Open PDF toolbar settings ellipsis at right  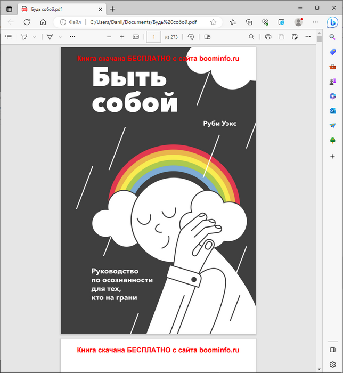308,37
